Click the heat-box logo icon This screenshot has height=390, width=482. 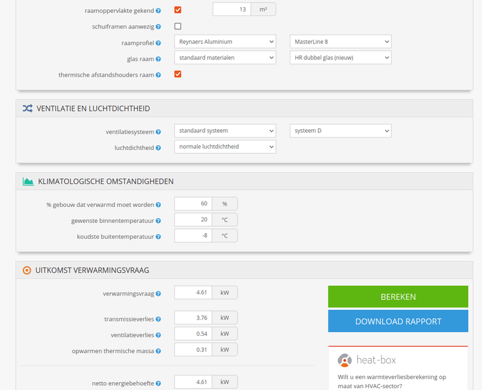pyautogui.click(x=343, y=360)
